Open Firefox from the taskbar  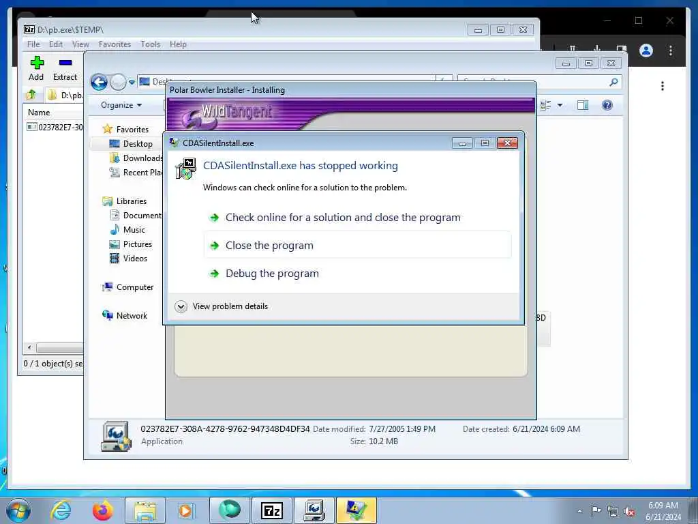[102, 510]
